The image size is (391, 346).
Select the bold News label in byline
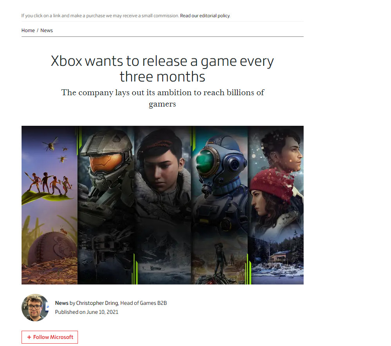(x=62, y=303)
